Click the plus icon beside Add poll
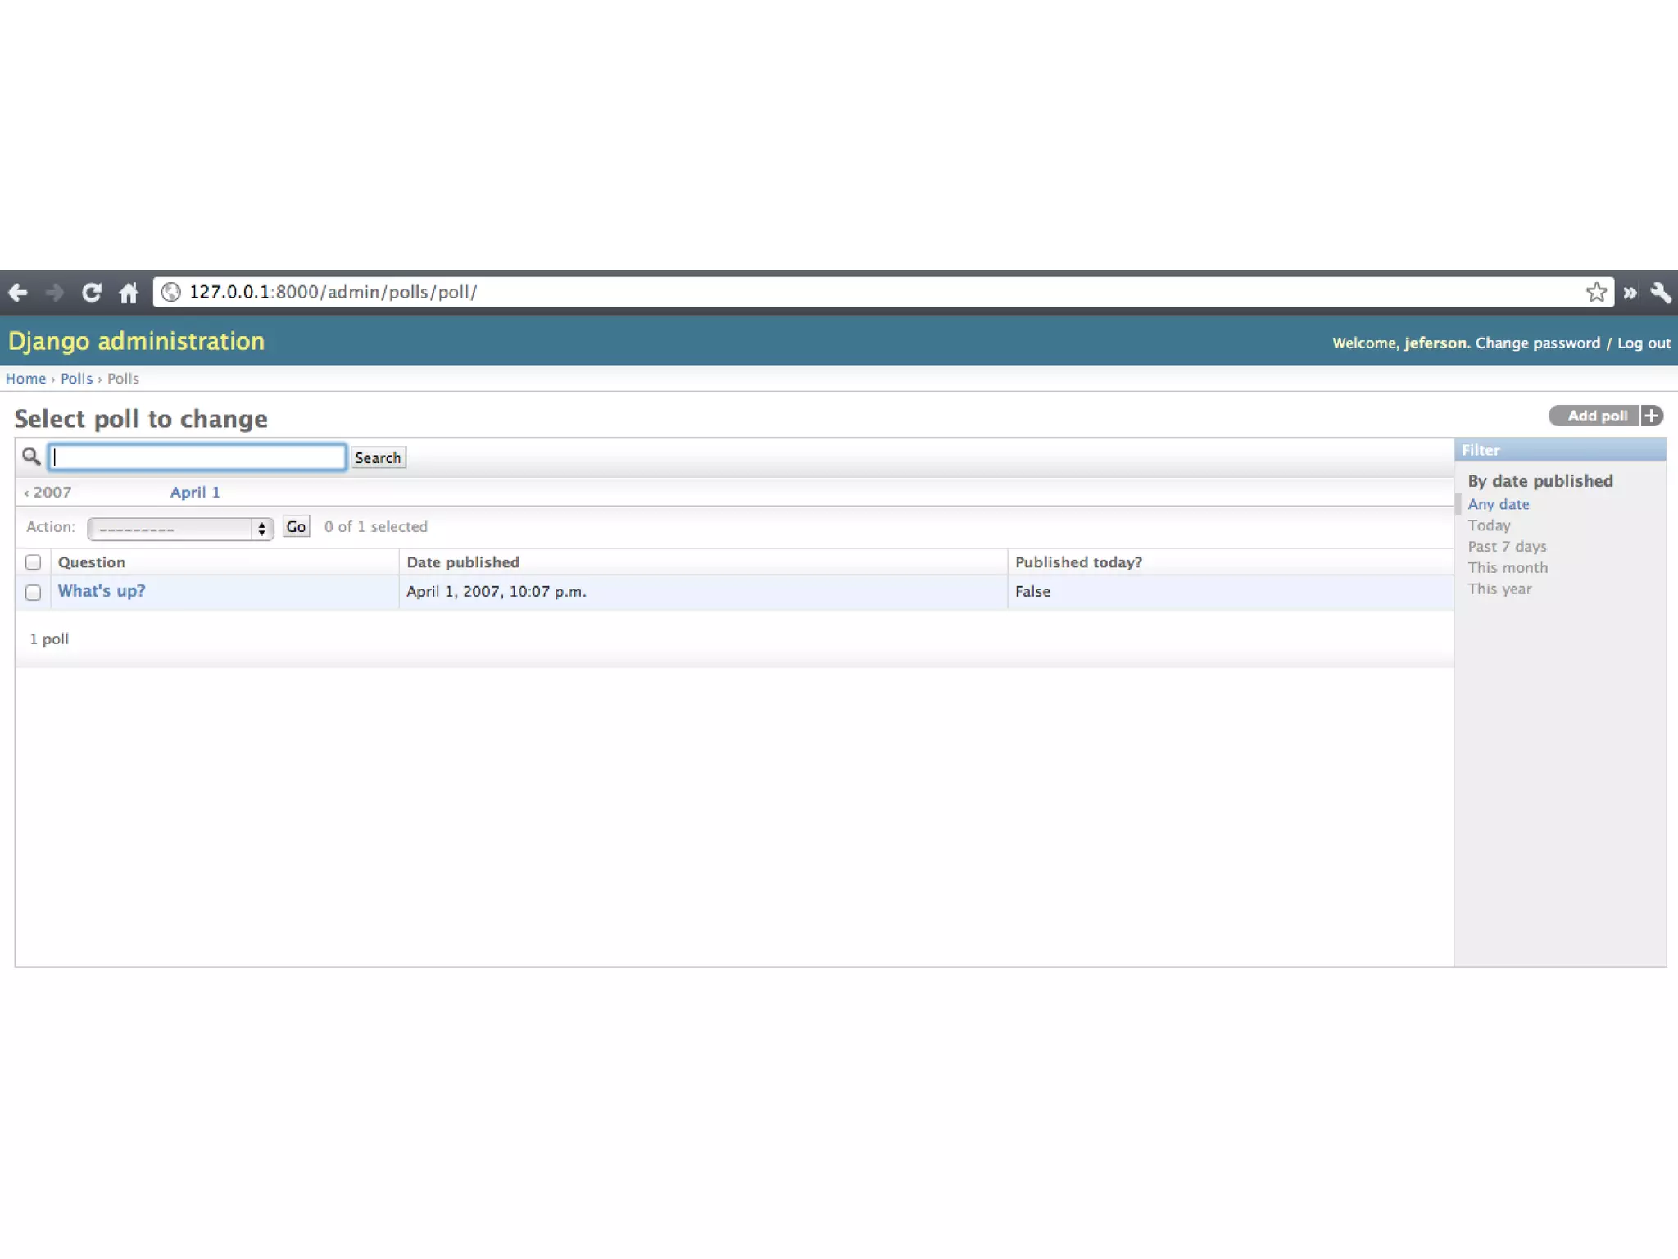 (1652, 416)
